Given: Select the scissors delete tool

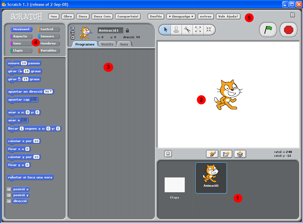Looking at the screenshot, I should pyautogui.click(x=187, y=30).
